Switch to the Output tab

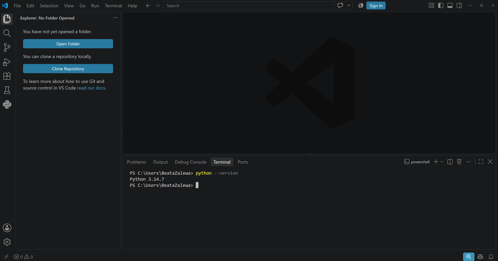(x=160, y=162)
